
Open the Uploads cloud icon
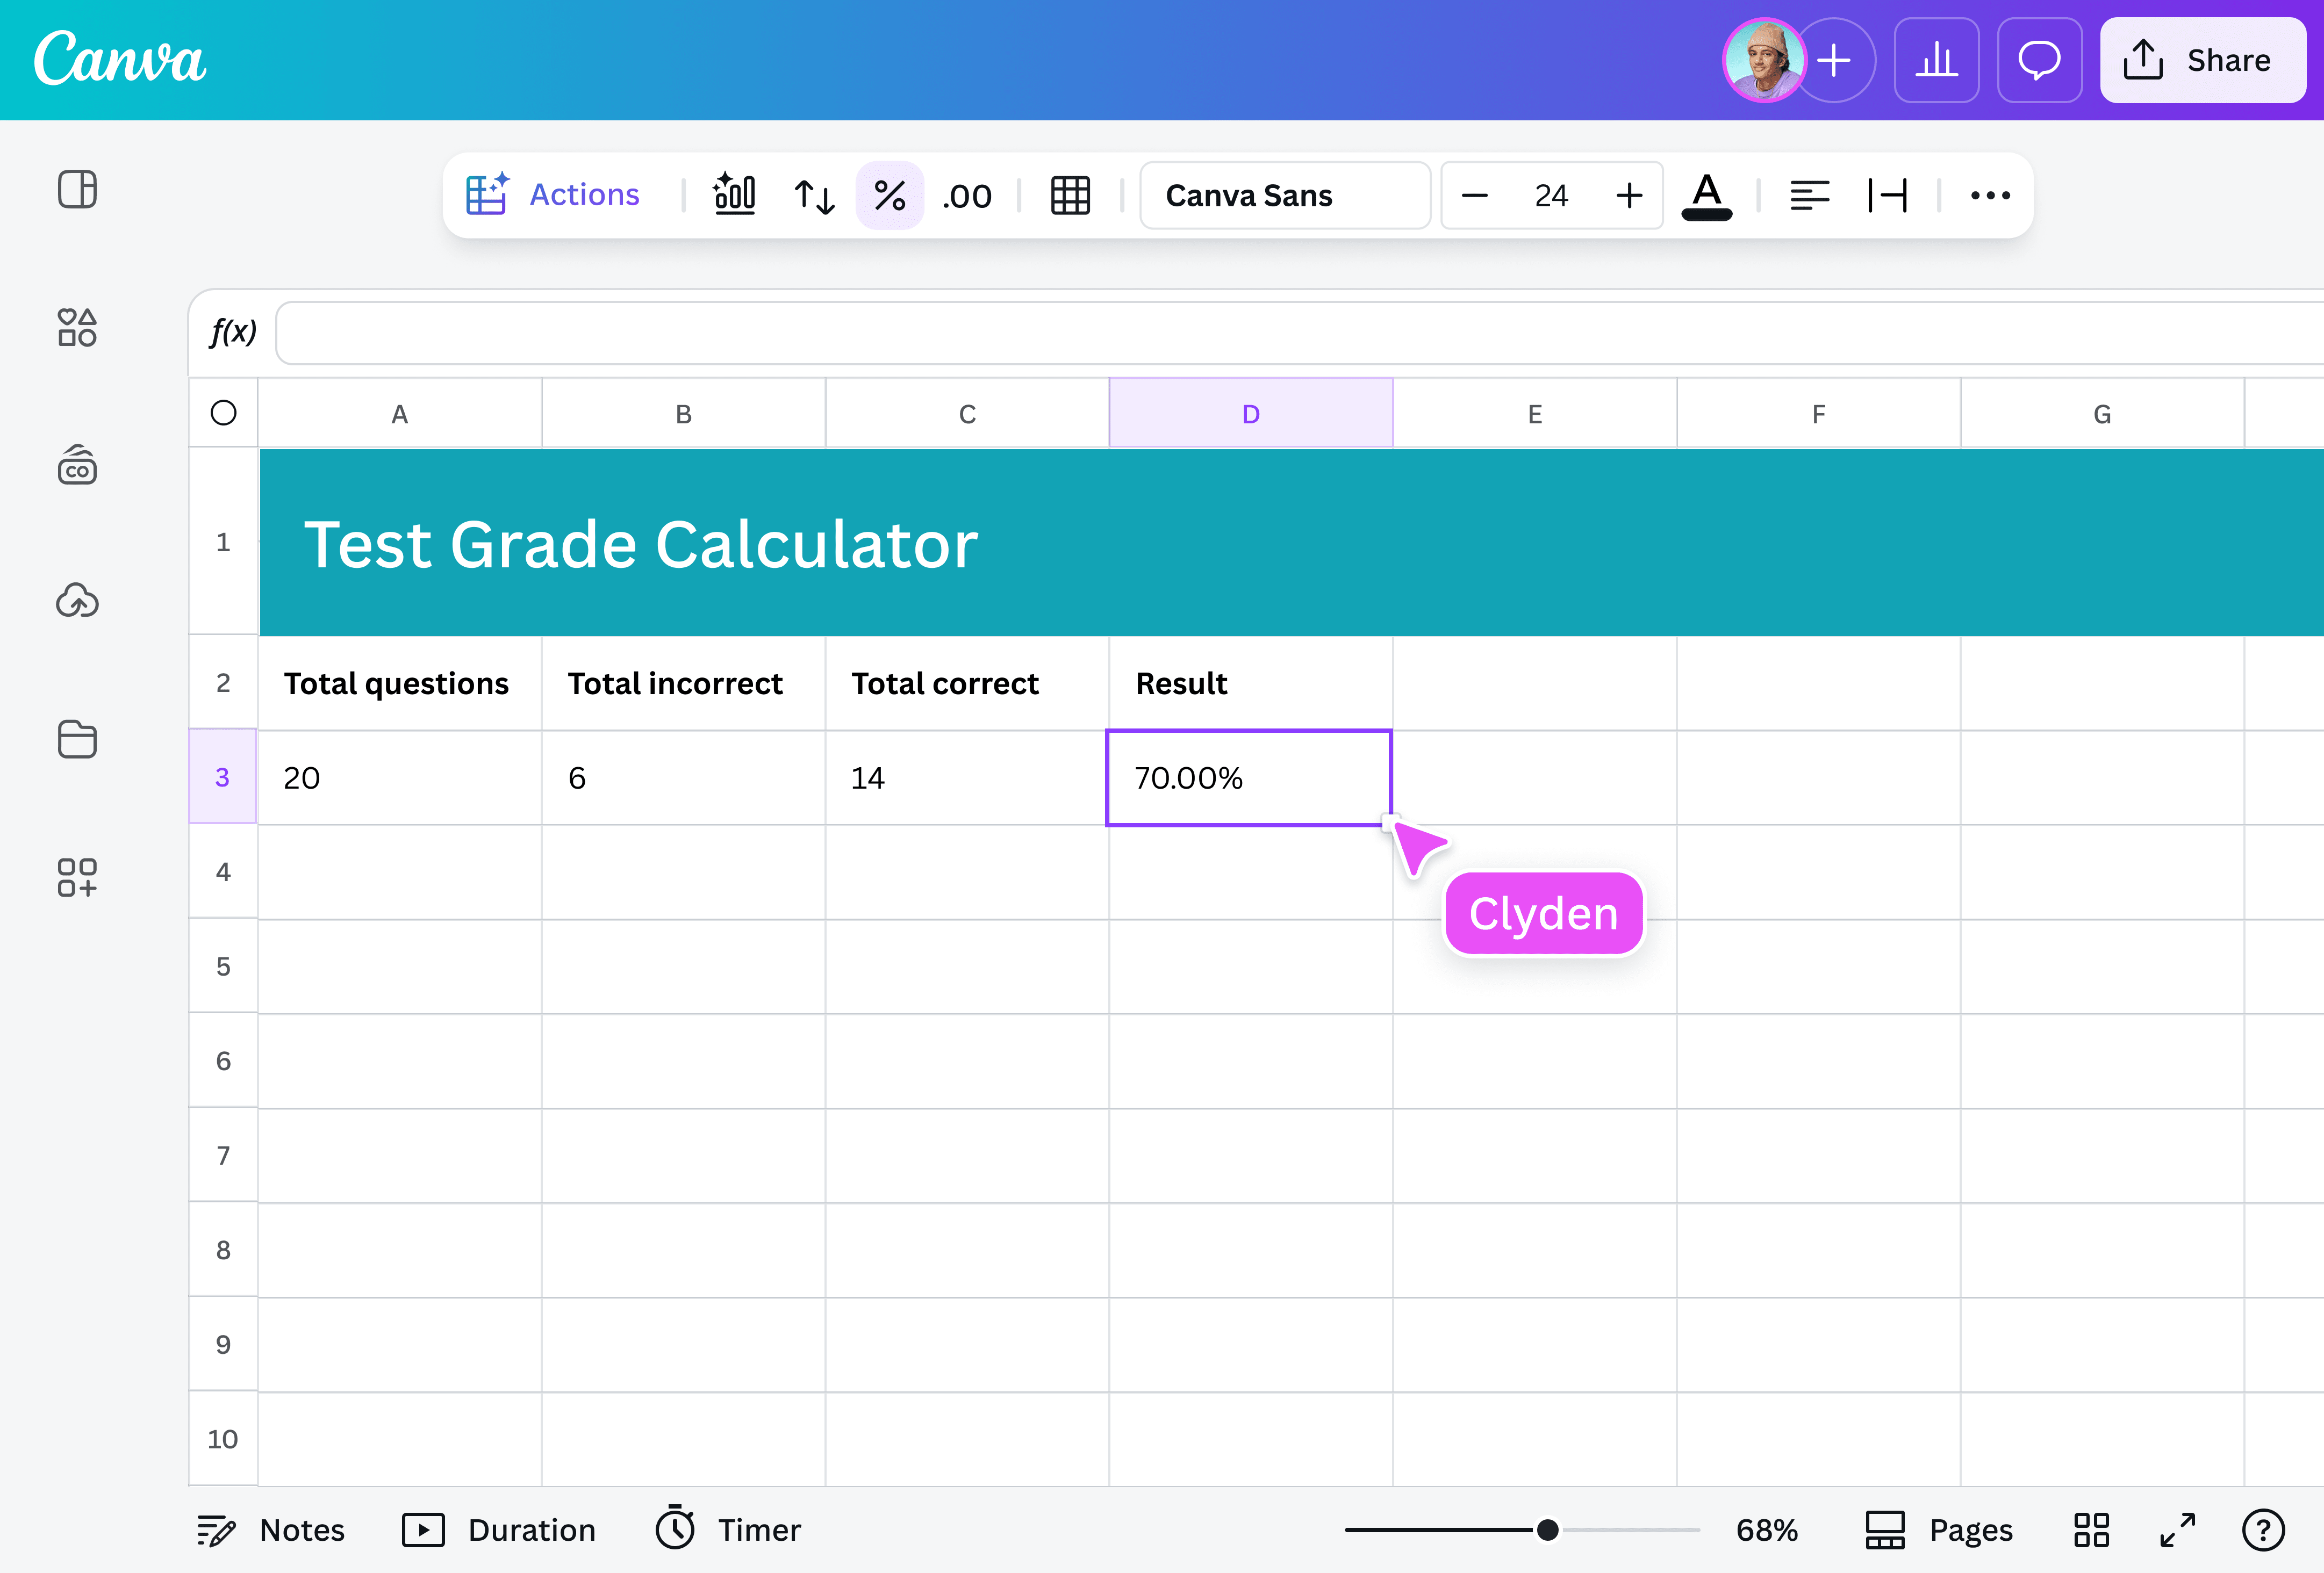click(77, 601)
